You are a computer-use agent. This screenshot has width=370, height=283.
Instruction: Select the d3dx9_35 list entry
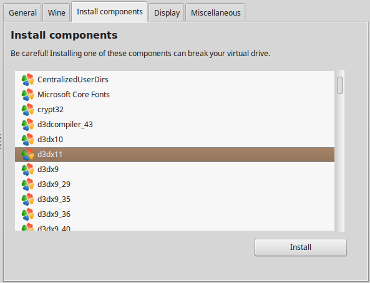tap(175, 199)
